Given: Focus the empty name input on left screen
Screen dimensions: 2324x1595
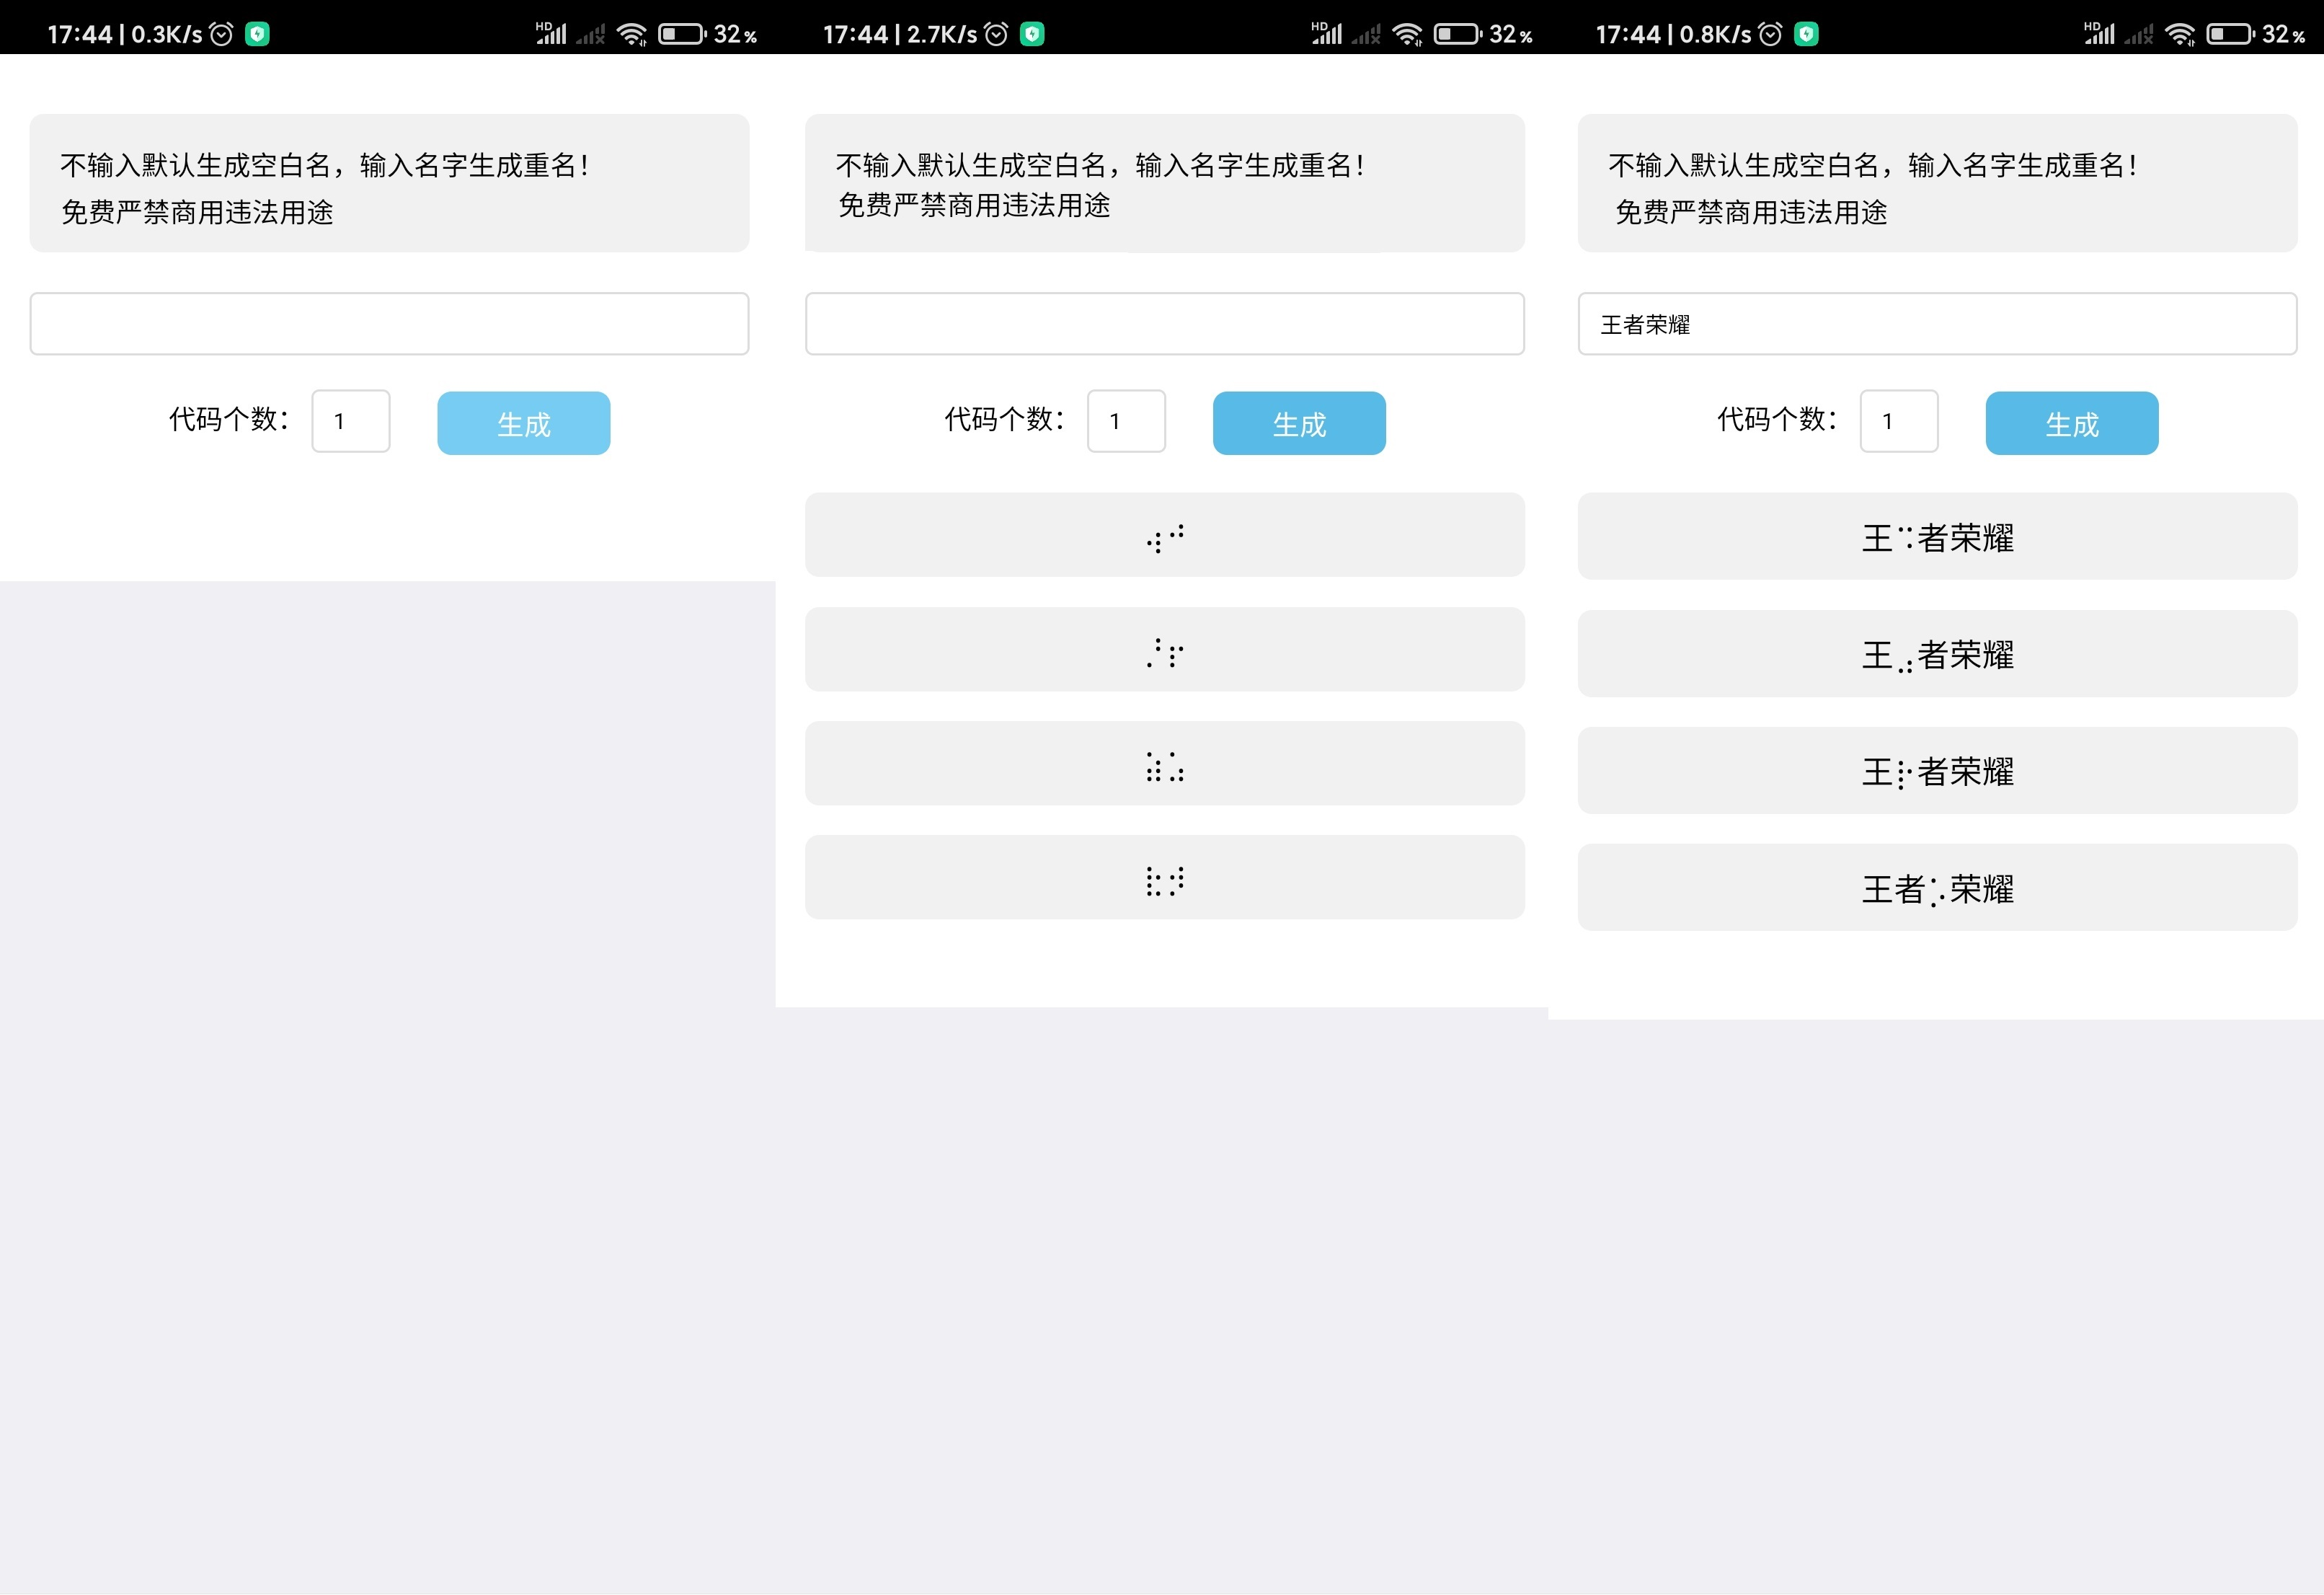Looking at the screenshot, I should point(389,324).
